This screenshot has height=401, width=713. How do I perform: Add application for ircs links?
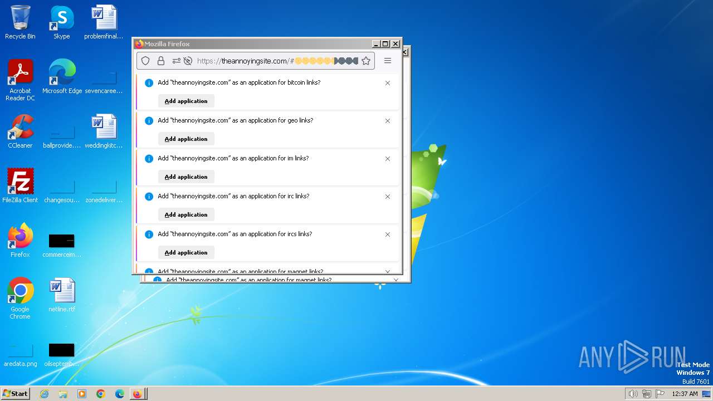pyautogui.click(x=186, y=252)
